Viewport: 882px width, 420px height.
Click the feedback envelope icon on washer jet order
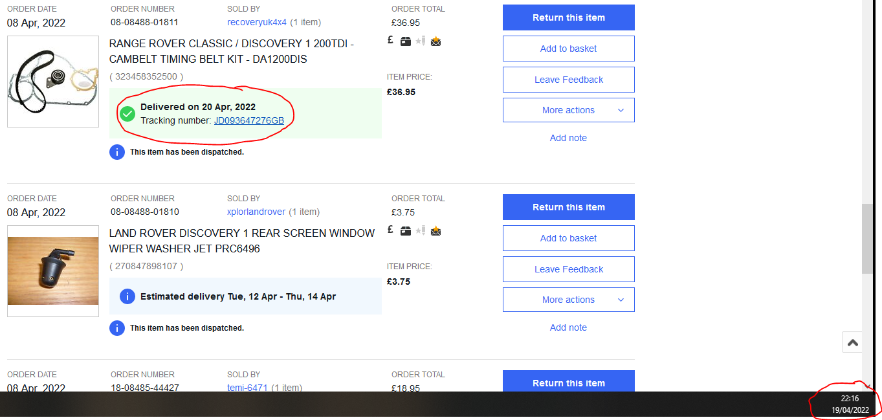435,231
